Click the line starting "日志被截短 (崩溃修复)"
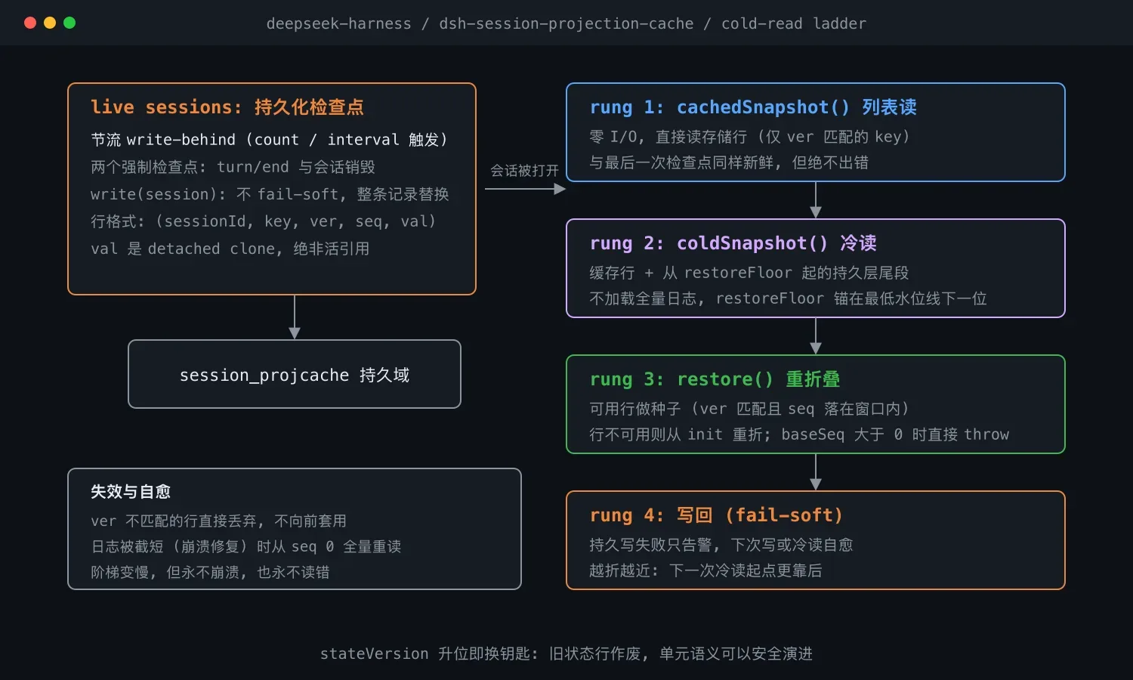The width and height of the screenshot is (1133, 680). click(246, 546)
